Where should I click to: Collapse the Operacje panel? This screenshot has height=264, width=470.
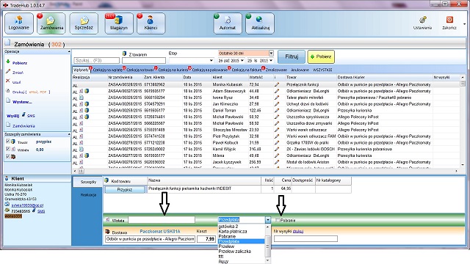(69, 51)
